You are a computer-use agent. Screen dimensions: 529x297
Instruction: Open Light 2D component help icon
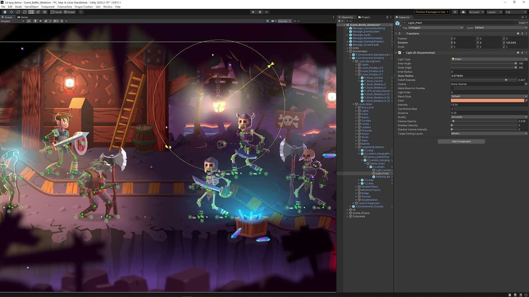point(518,53)
